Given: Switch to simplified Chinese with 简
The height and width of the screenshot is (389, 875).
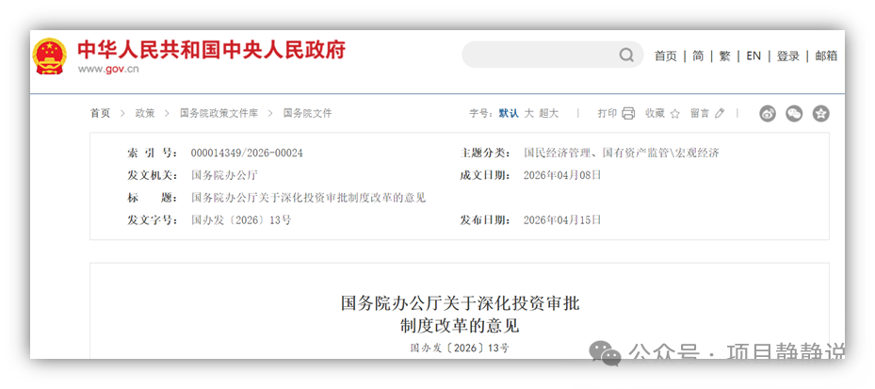Looking at the screenshot, I should 698,56.
